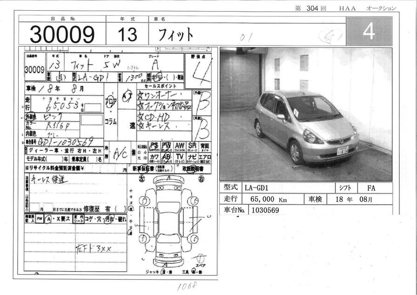The height and width of the screenshot is (295, 417).
Task: Toggle the AW equipment box
Action: (x=180, y=147)
